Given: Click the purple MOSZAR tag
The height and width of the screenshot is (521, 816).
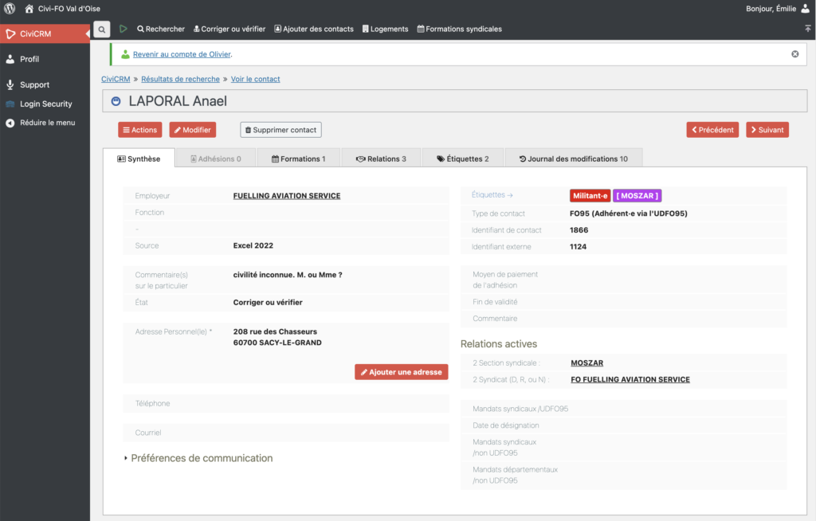Looking at the screenshot, I should point(637,196).
